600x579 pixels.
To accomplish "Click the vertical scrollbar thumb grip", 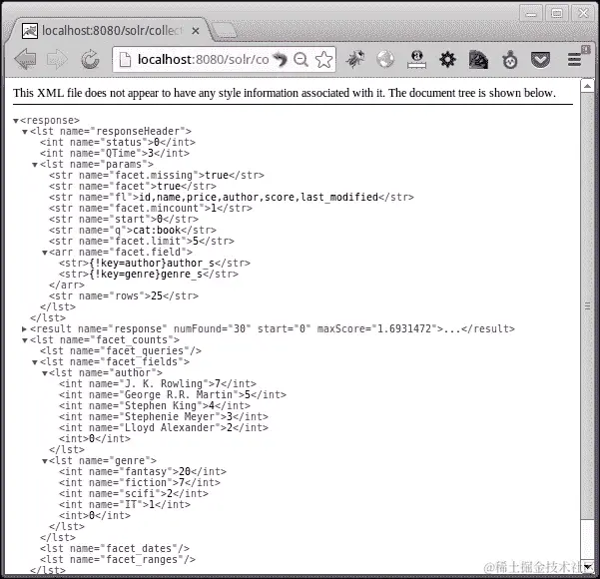I will click(x=587, y=305).
